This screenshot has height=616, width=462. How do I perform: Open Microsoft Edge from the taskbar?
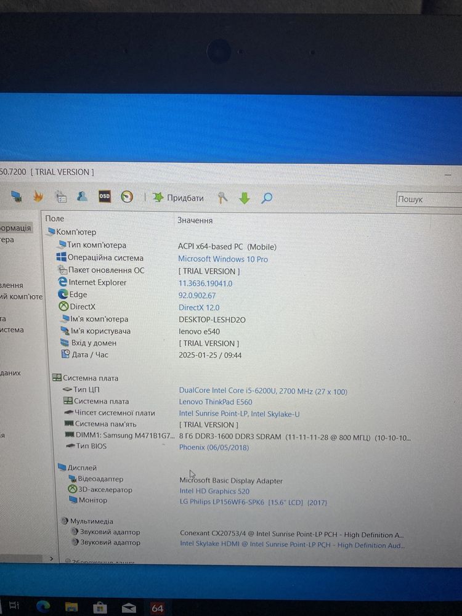[x=43, y=607]
